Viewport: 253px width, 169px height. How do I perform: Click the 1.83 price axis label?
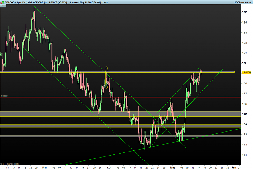pyautogui.click(x=244, y=135)
